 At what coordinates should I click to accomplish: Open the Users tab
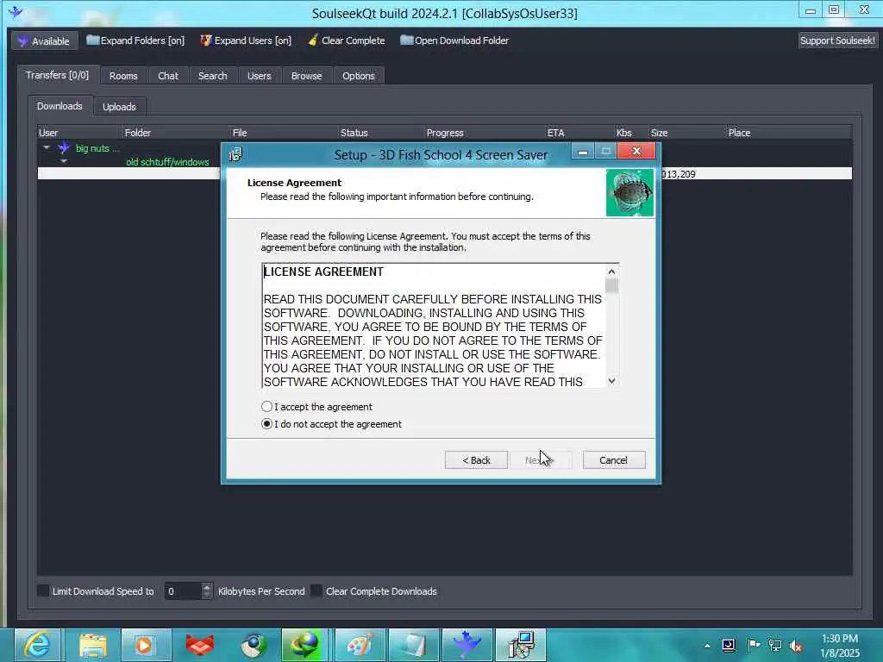(259, 76)
